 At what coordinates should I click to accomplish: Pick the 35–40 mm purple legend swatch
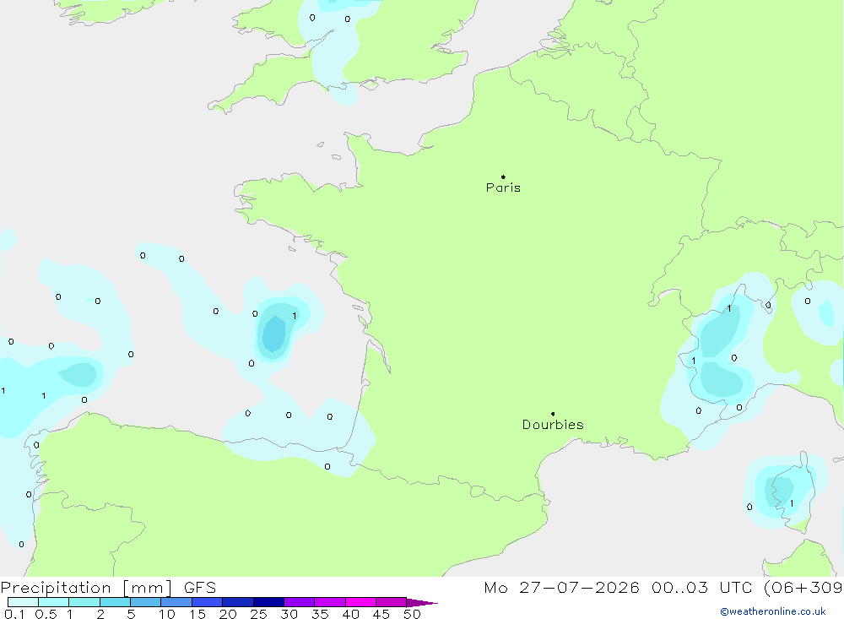coord(330,602)
